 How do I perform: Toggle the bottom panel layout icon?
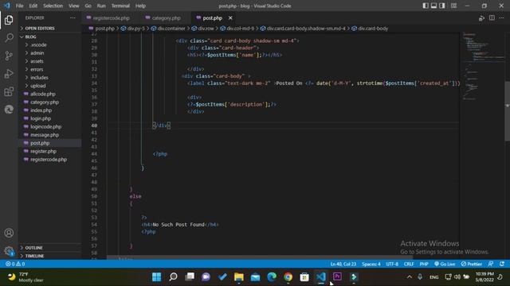point(433,6)
